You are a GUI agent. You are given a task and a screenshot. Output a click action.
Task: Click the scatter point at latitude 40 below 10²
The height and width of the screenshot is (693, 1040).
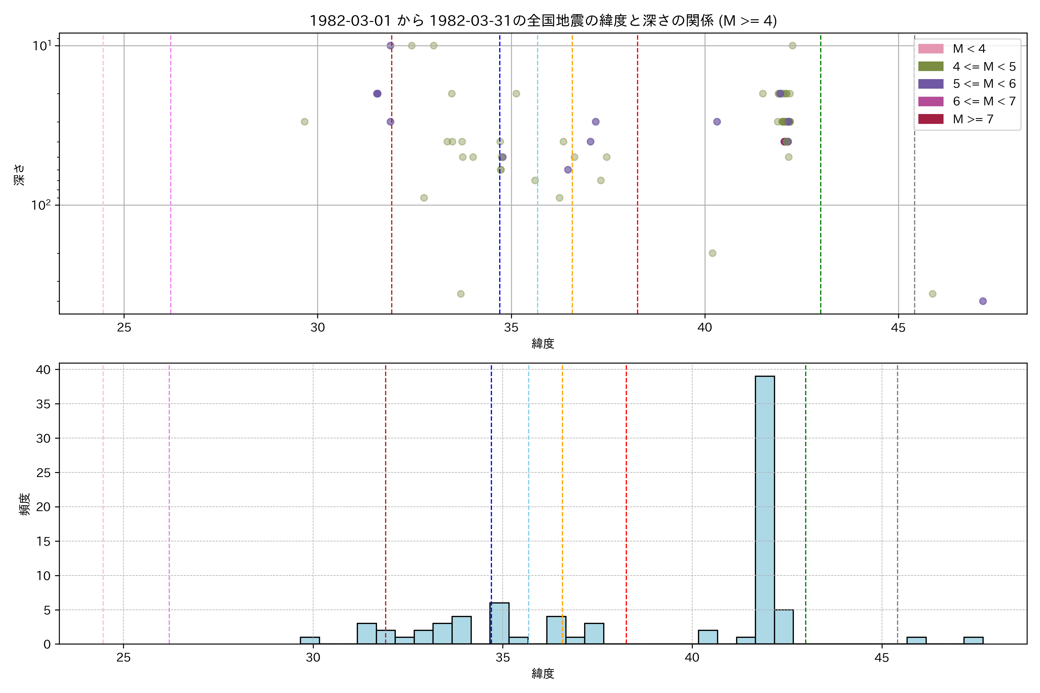coord(712,253)
